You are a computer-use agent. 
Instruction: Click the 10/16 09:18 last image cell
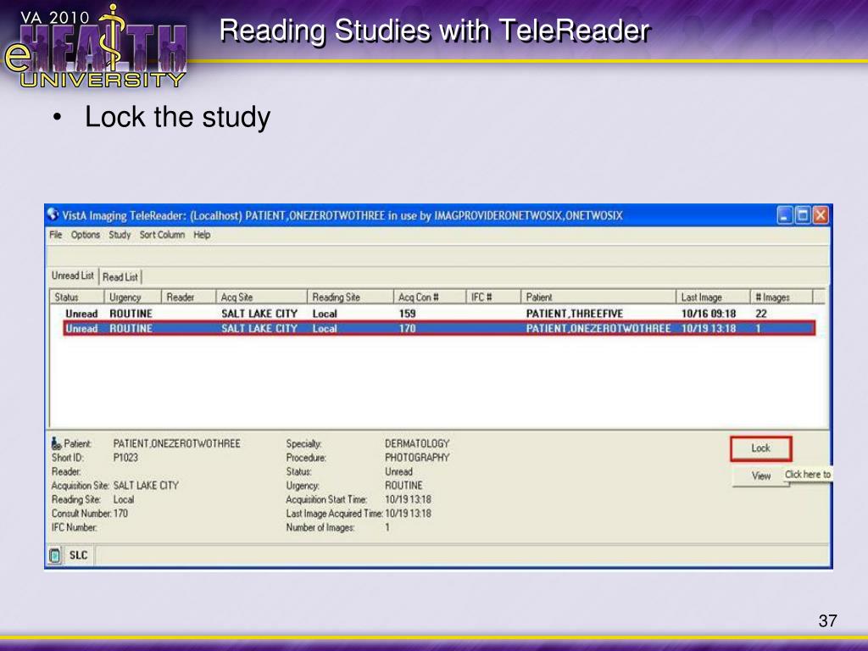click(709, 314)
